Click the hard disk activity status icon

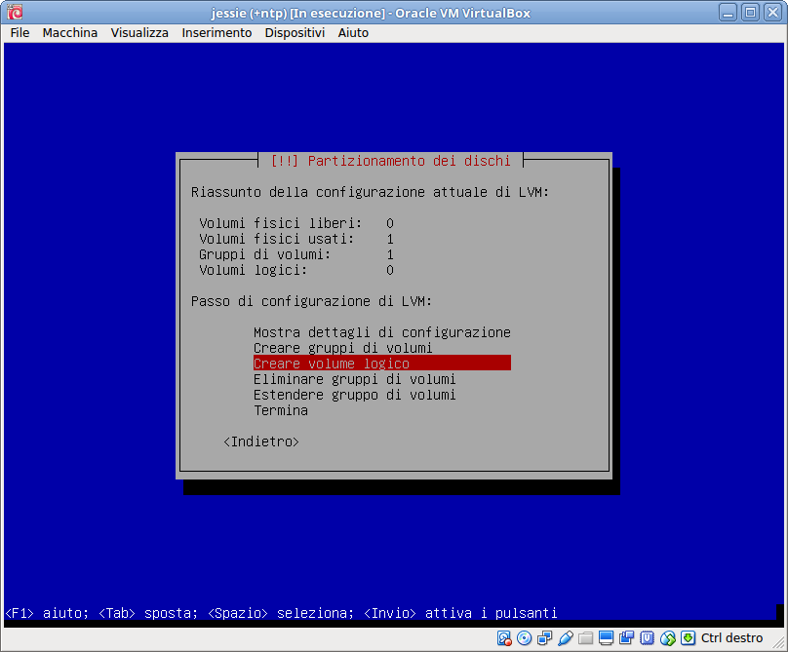[504, 638]
